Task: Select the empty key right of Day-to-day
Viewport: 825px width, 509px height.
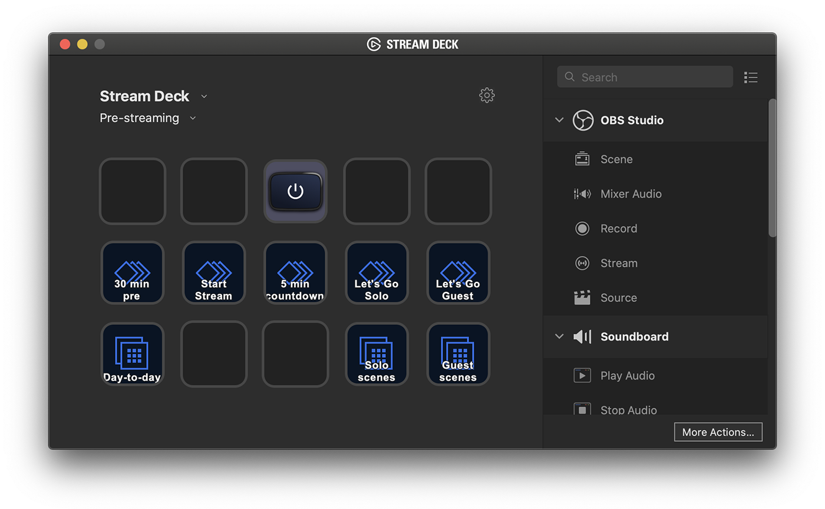Action: pos(213,354)
